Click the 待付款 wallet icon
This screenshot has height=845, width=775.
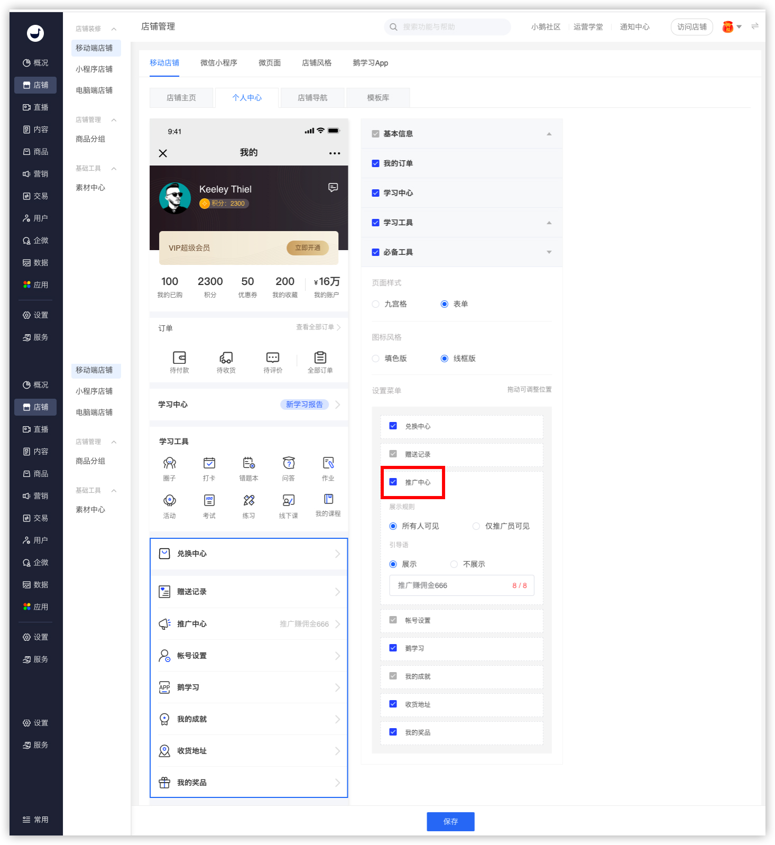[x=179, y=357]
